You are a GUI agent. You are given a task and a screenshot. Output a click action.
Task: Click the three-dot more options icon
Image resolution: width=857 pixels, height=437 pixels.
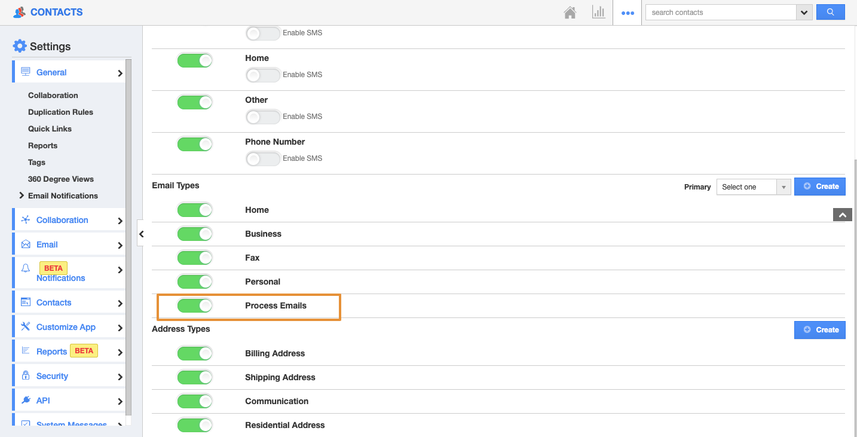point(628,13)
